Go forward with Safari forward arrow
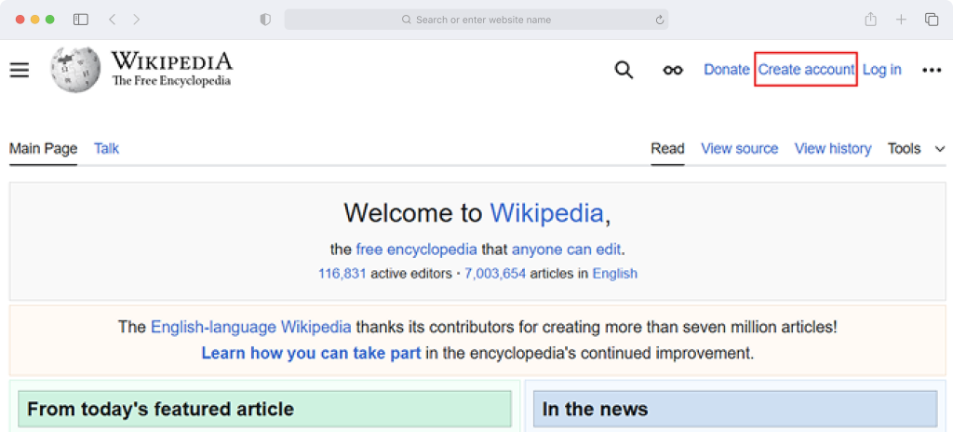Viewport: 953px width, 432px height. click(x=136, y=20)
